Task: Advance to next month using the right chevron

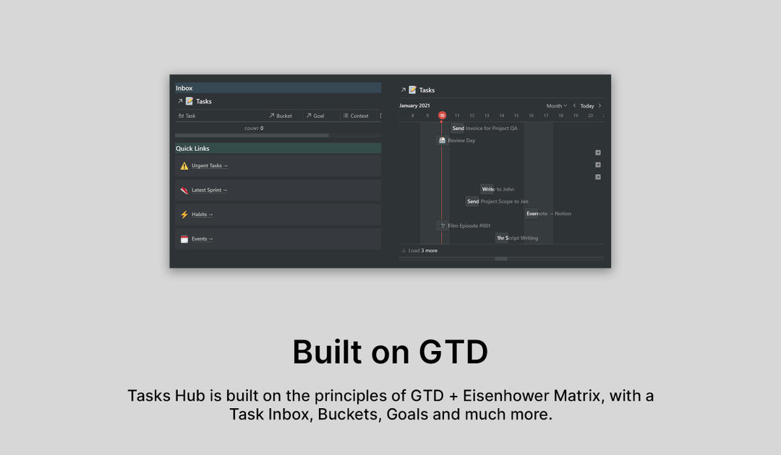Action: (600, 105)
